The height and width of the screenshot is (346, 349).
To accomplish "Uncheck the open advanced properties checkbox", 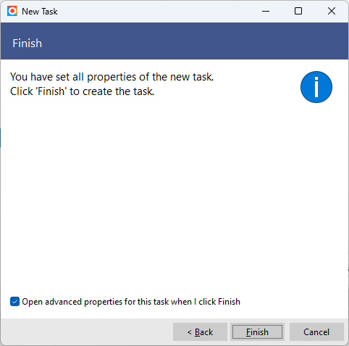I will pos(14,302).
